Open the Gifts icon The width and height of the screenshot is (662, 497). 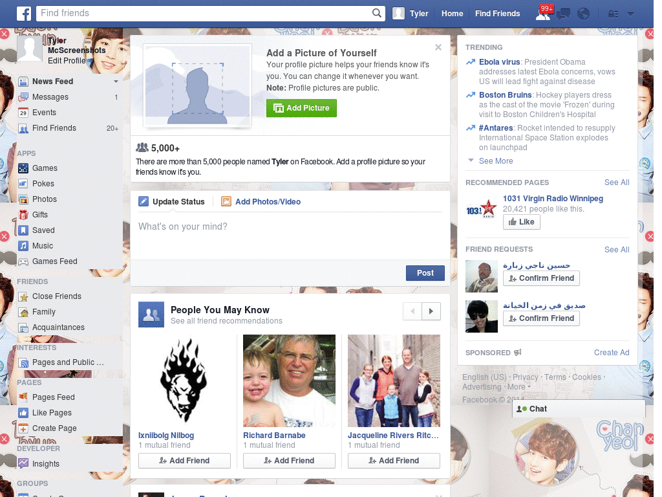pos(23,215)
